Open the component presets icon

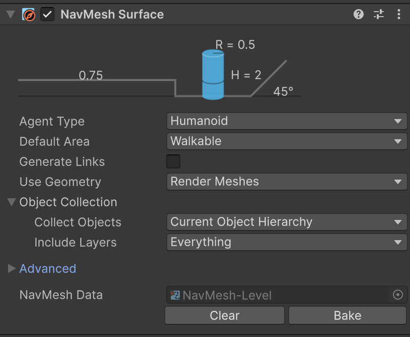pos(379,14)
